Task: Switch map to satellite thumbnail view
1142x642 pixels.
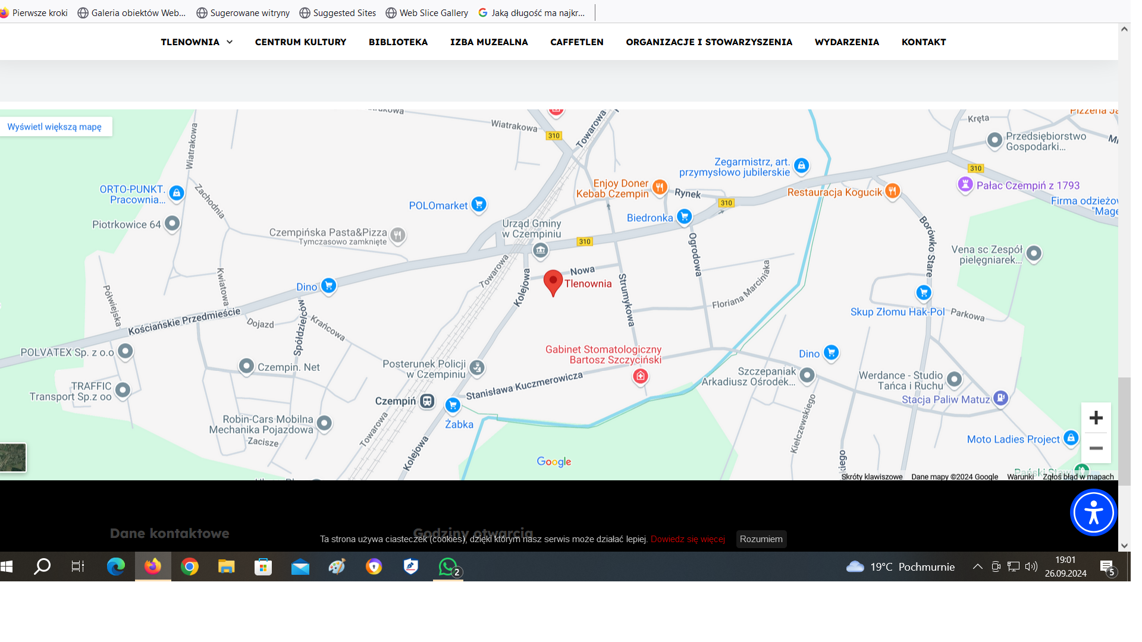Action: [12, 457]
